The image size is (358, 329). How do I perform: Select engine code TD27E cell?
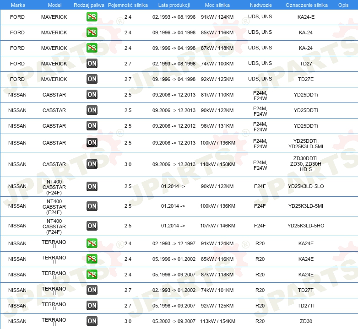tap(306, 79)
